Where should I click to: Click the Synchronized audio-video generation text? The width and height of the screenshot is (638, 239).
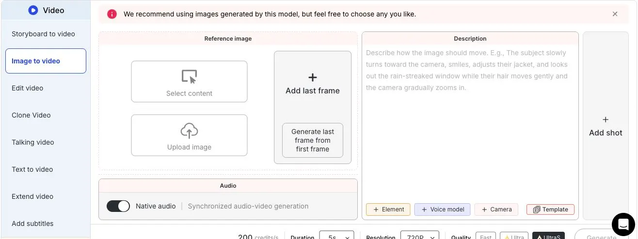coord(248,206)
